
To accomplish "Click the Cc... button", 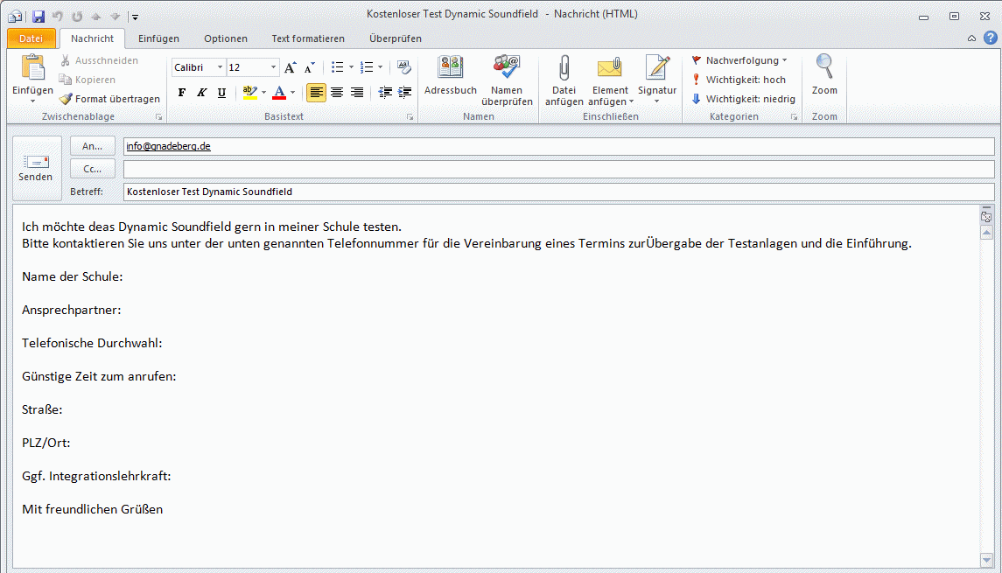I will tap(92, 169).
